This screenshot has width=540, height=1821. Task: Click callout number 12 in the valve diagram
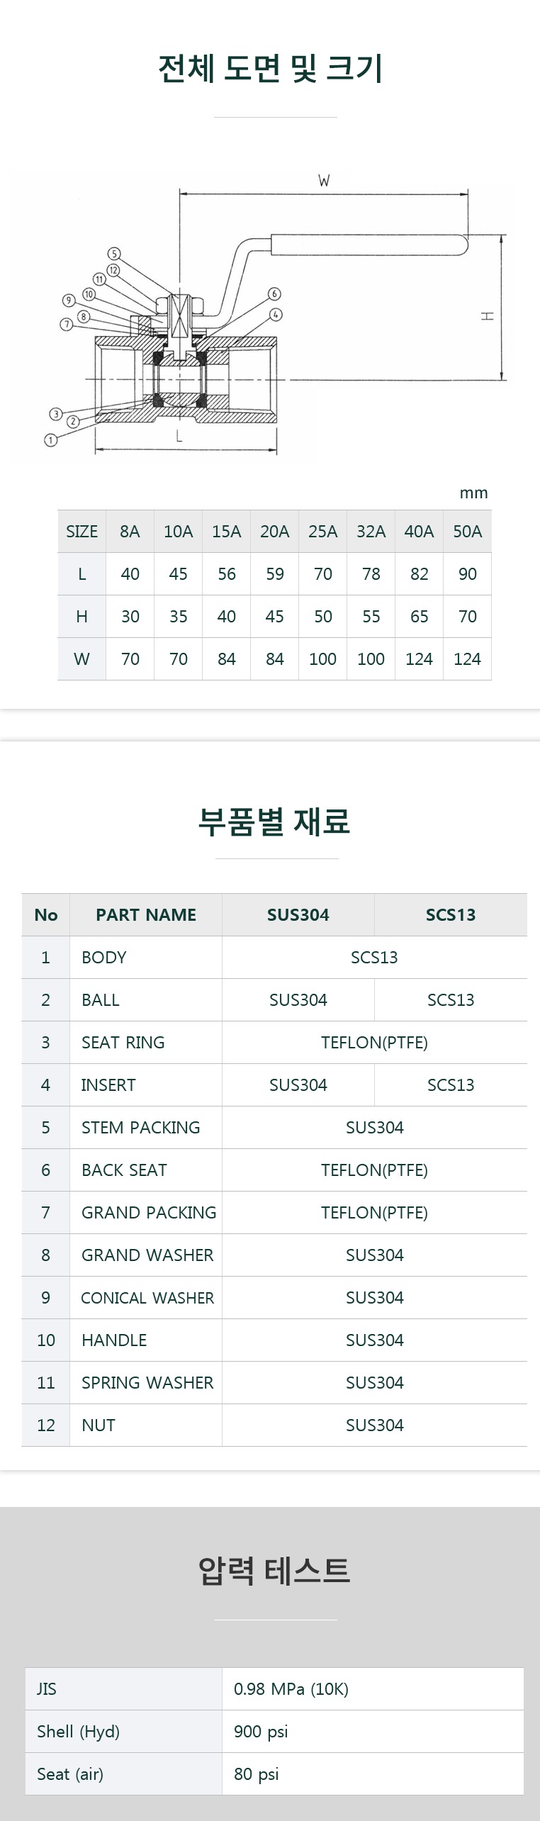point(114,269)
